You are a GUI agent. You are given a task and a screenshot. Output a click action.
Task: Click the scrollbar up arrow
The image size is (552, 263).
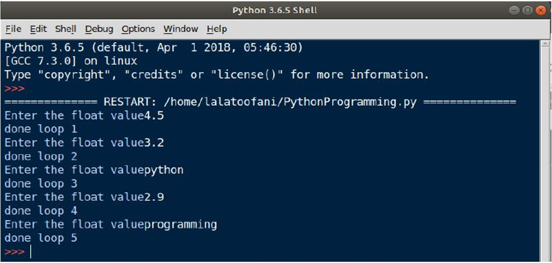[545, 44]
